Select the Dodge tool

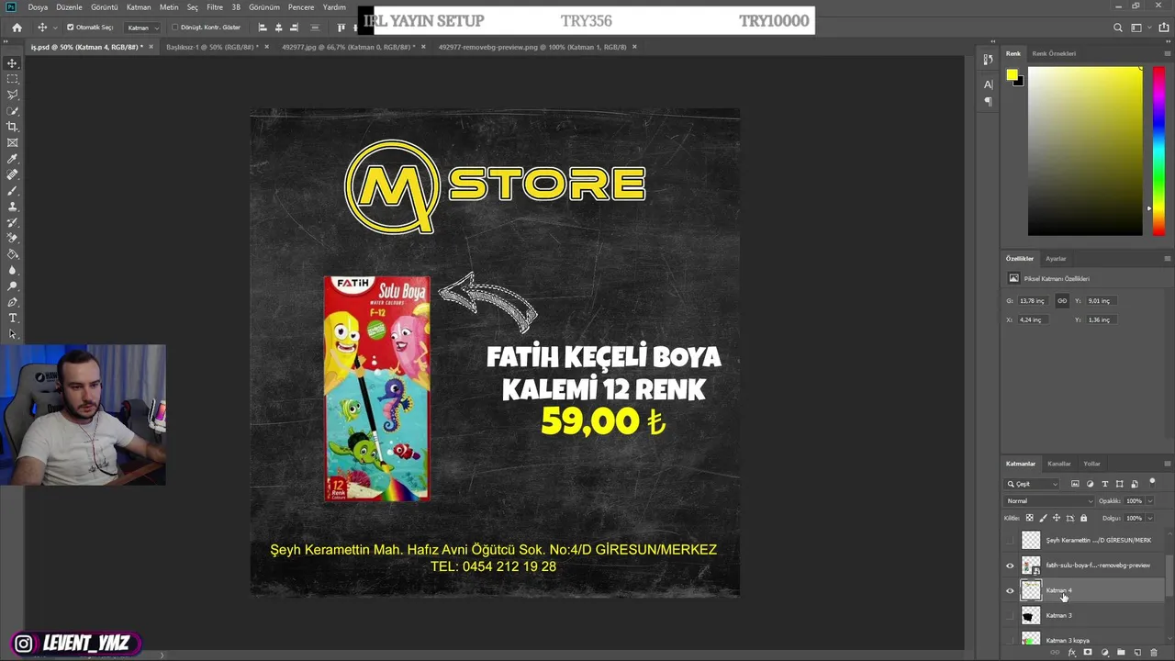[12, 286]
